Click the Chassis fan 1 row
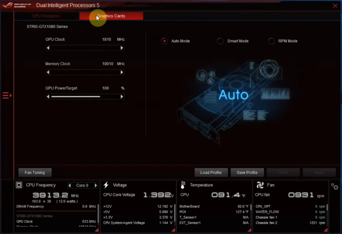Viewport: 342px width, 234px height. 290,217
